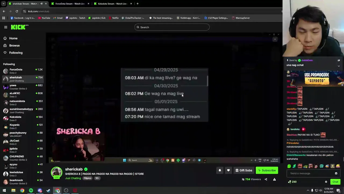Click the chat panel scrollbar
The image size is (344, 194).
pyautogui.click(x=343, y=159)
